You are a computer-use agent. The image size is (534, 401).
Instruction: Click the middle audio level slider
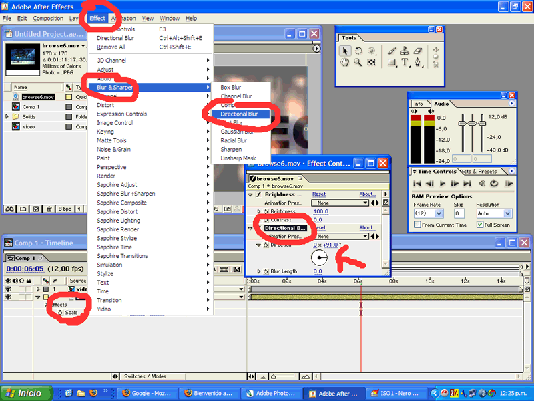tap(472, 123)
